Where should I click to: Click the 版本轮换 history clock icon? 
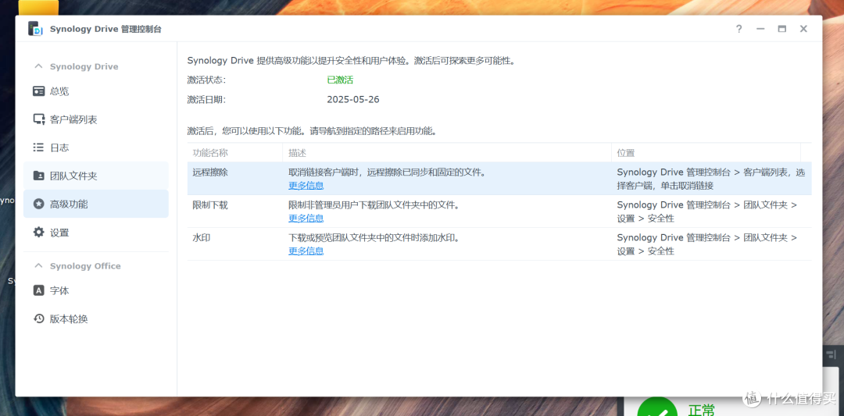pos(39,318)
